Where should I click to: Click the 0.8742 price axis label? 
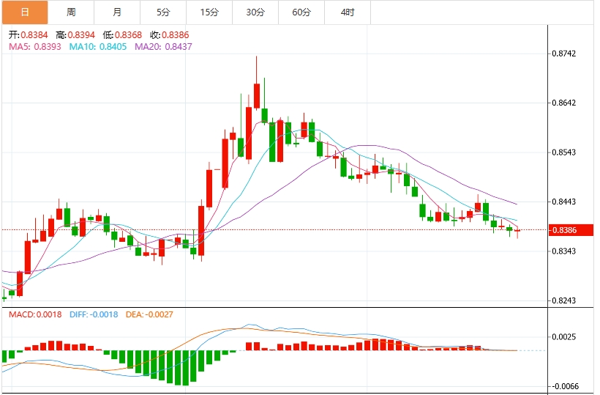point(563,53)
